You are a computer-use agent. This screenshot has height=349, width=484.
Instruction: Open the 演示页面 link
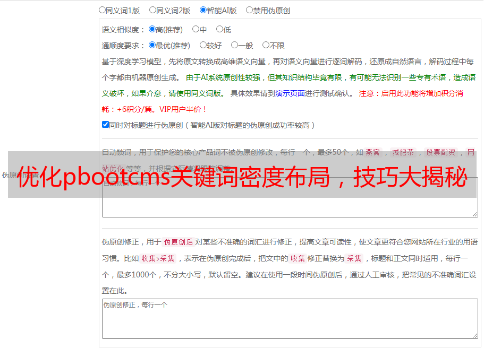tap(290, 93)
